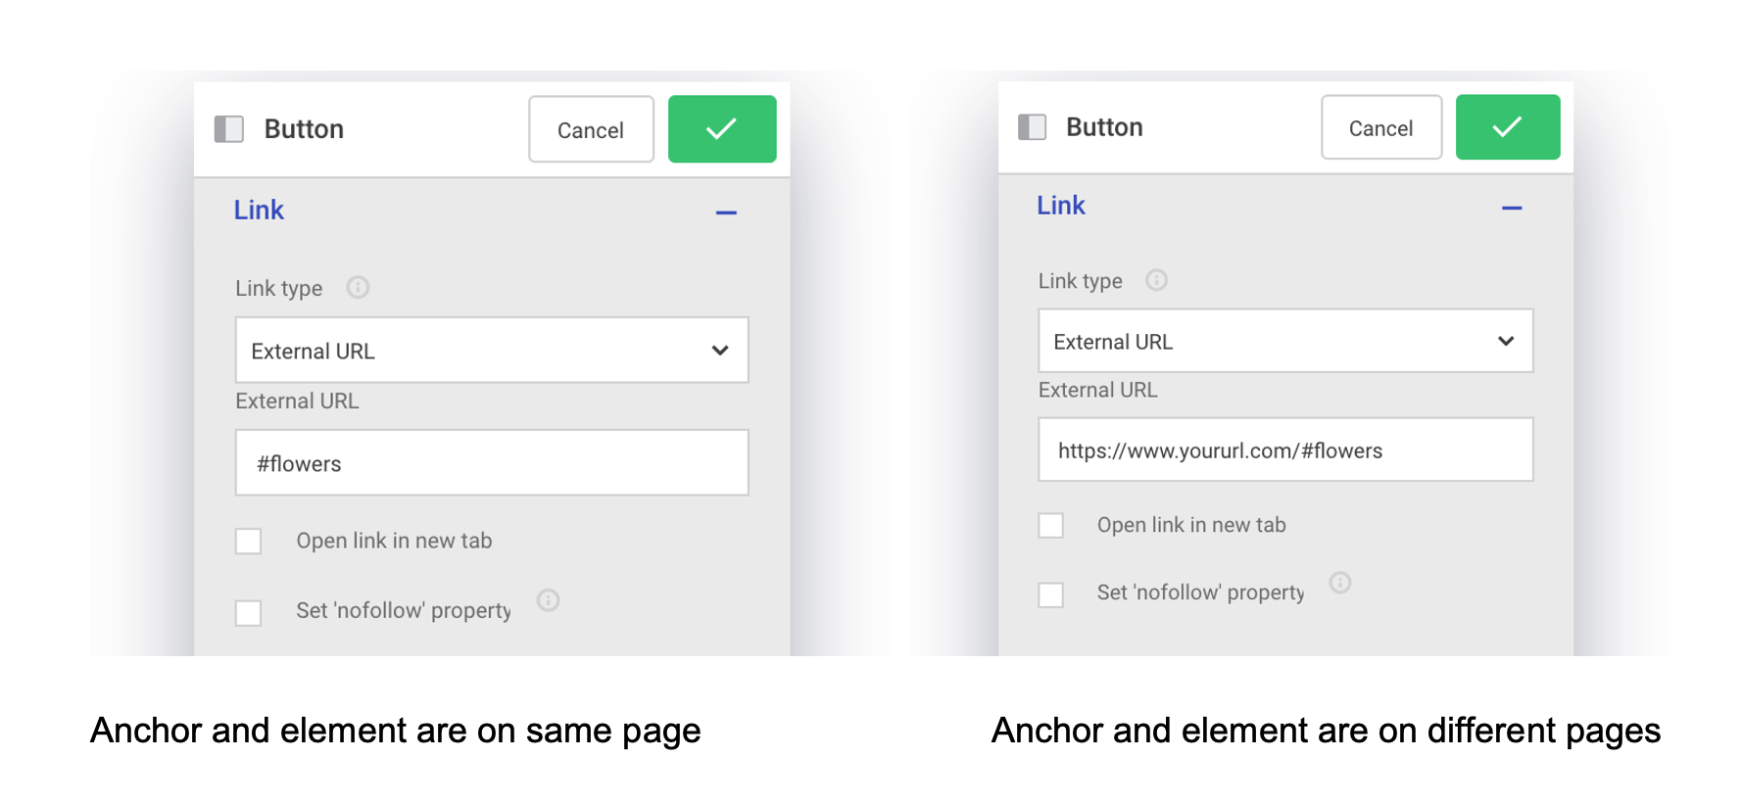Open the Link type dropdown in right panel

(1285, 341)
